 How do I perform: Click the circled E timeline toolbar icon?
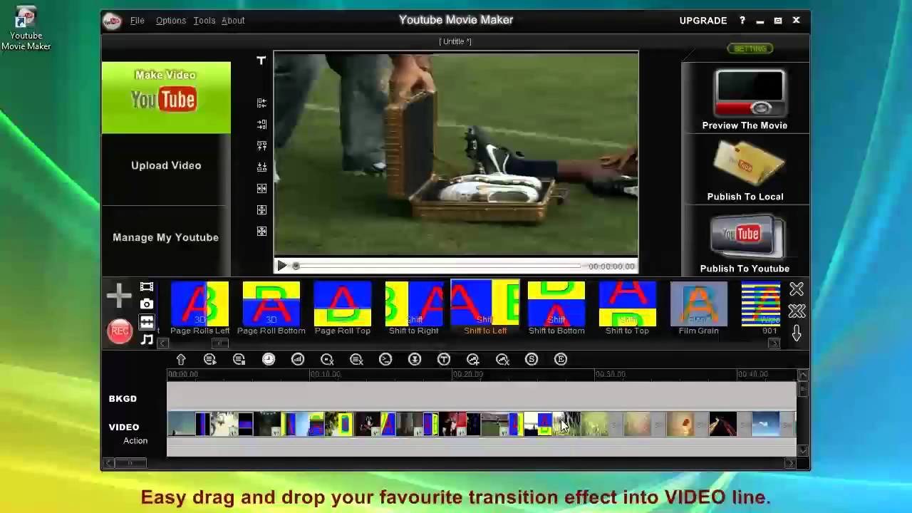tap(561, 360)
